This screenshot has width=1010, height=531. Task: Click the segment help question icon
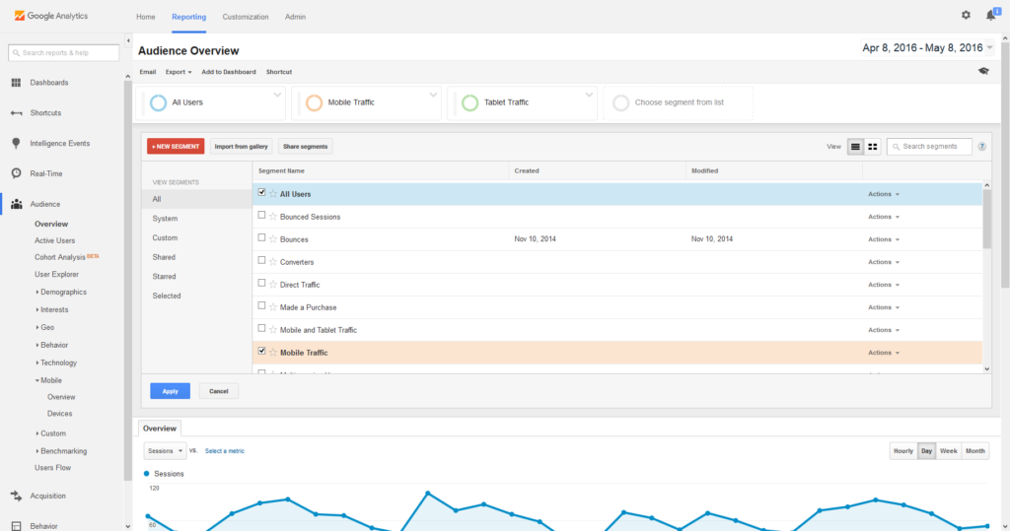pyautogui.click(x=981, y=147)
